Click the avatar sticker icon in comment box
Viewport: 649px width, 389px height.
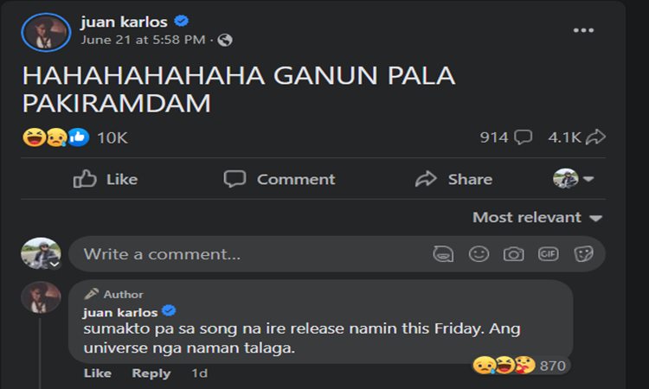tap(444, 254)
